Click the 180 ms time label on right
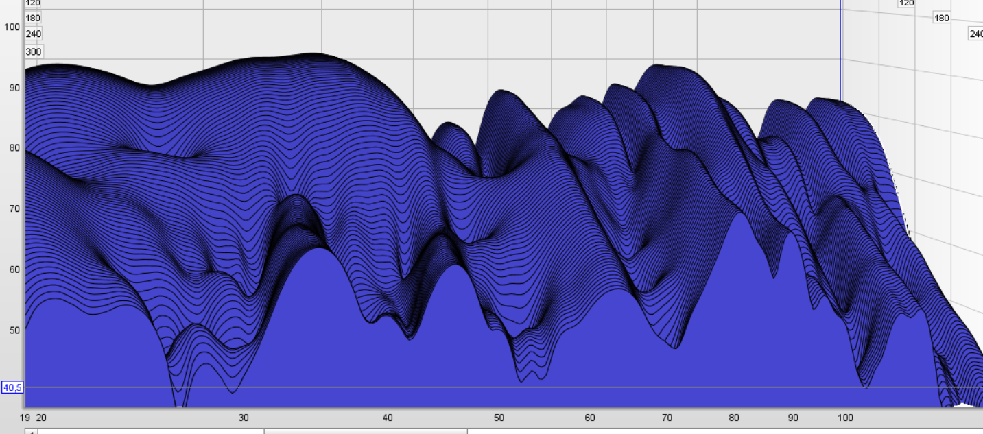This screenshot has width=983, height=434. point(941,18)
